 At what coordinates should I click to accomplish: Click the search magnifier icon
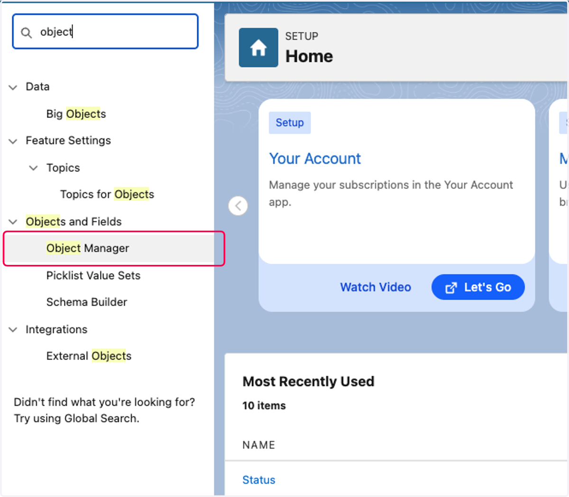[x=27, y=32]
